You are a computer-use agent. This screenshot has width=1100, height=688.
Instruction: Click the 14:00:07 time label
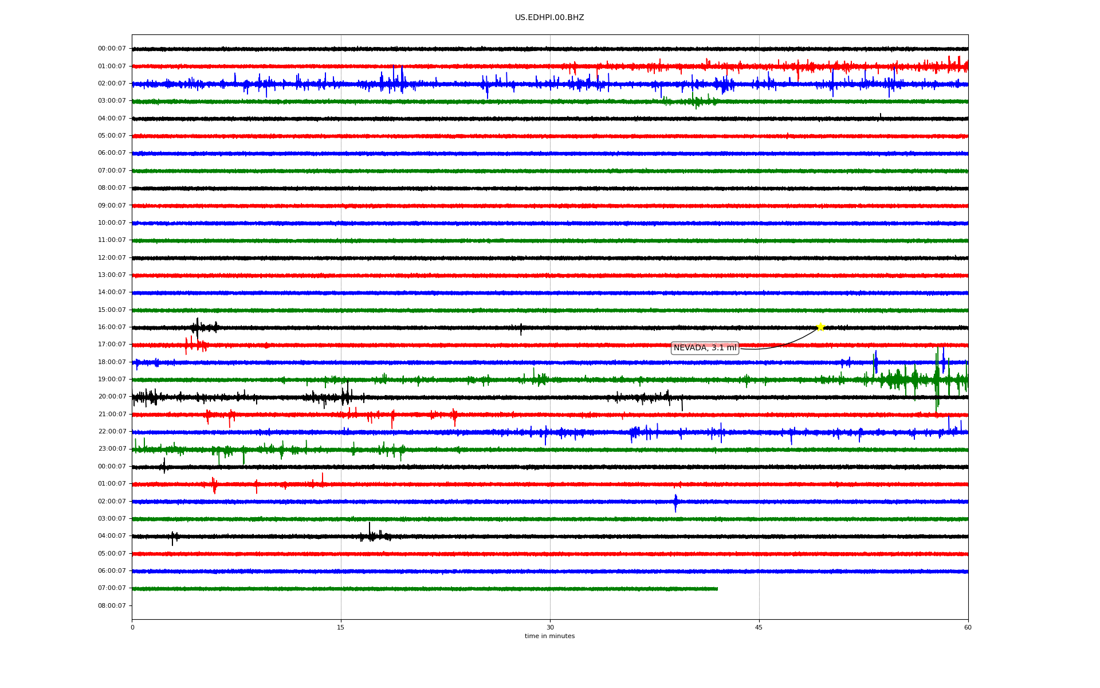coord(112,292)
